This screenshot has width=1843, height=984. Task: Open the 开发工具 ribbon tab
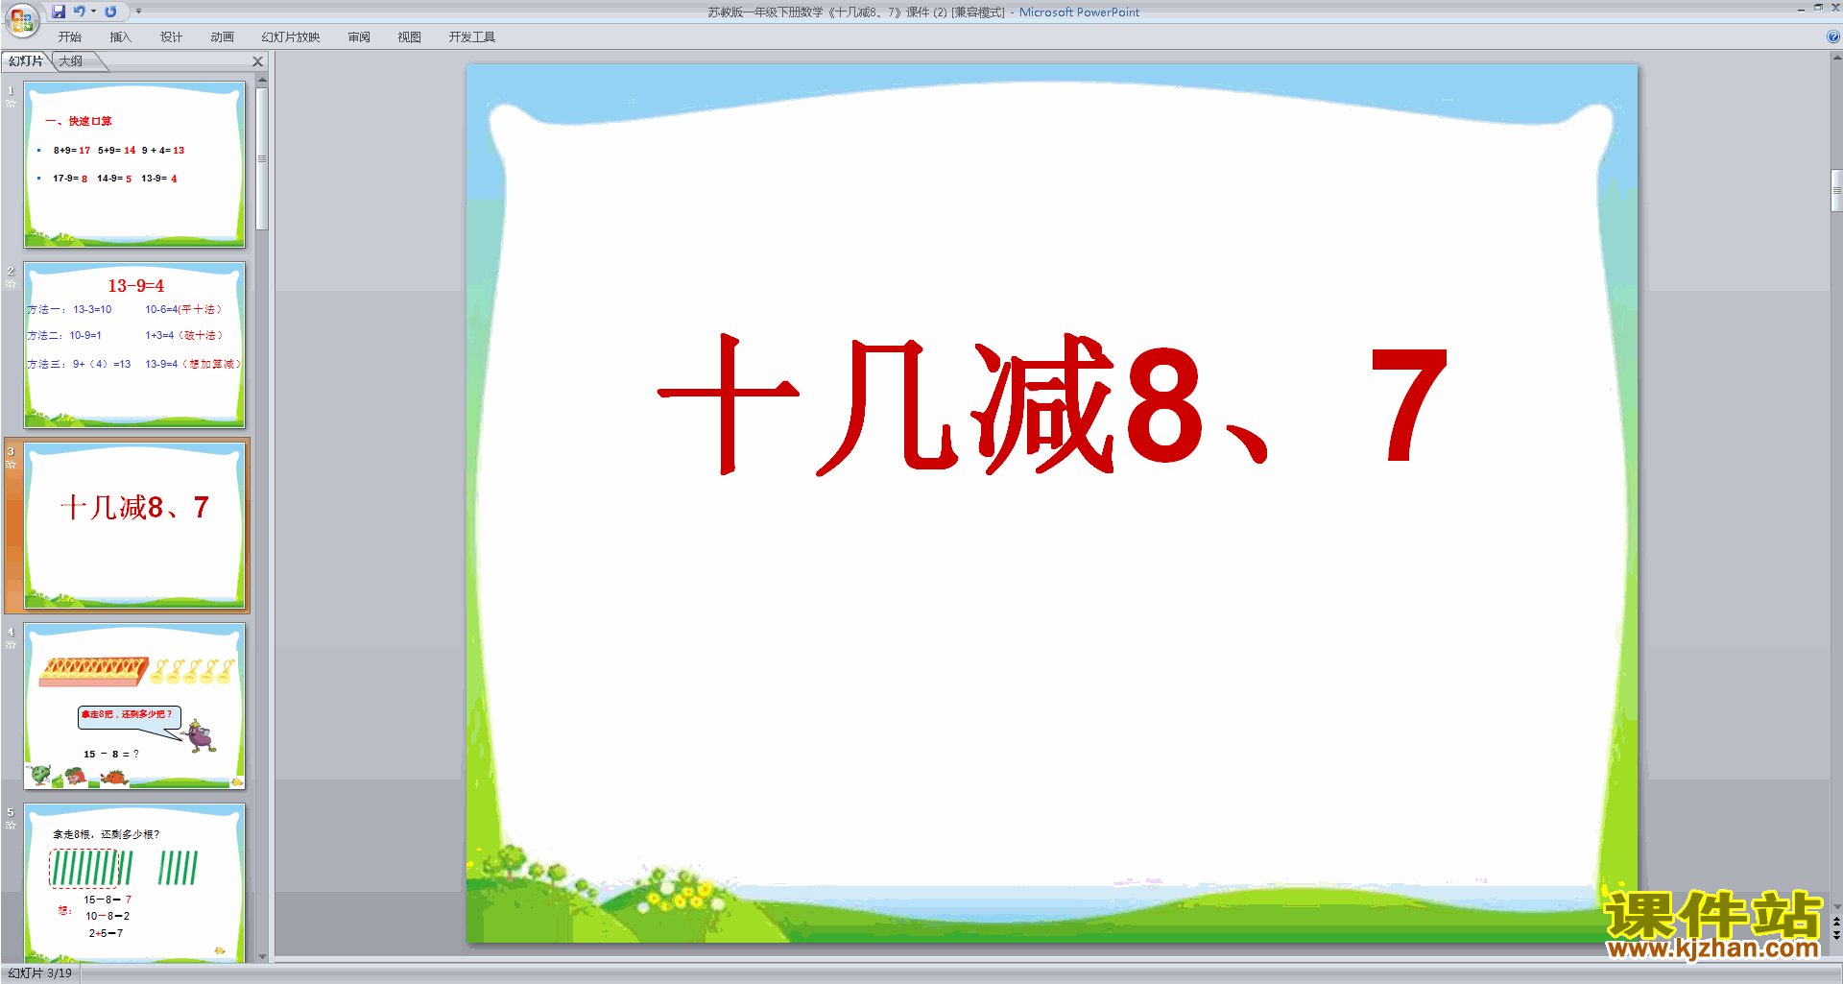471,37
